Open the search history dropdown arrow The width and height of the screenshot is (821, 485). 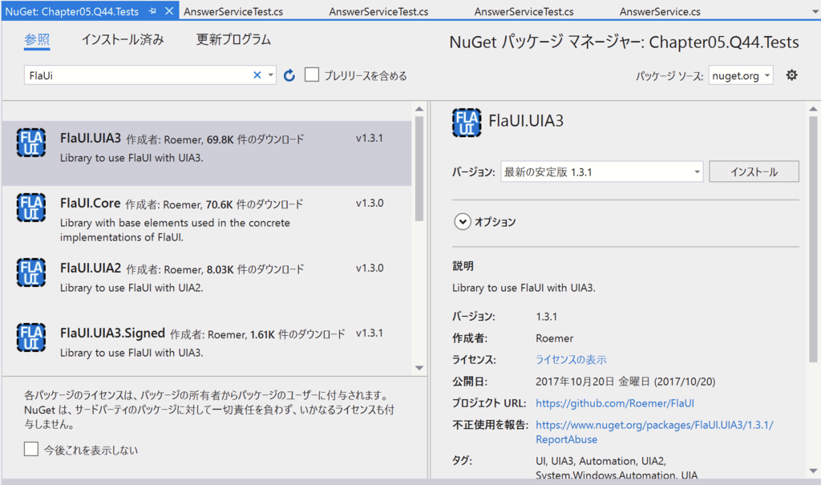point(270,75)
